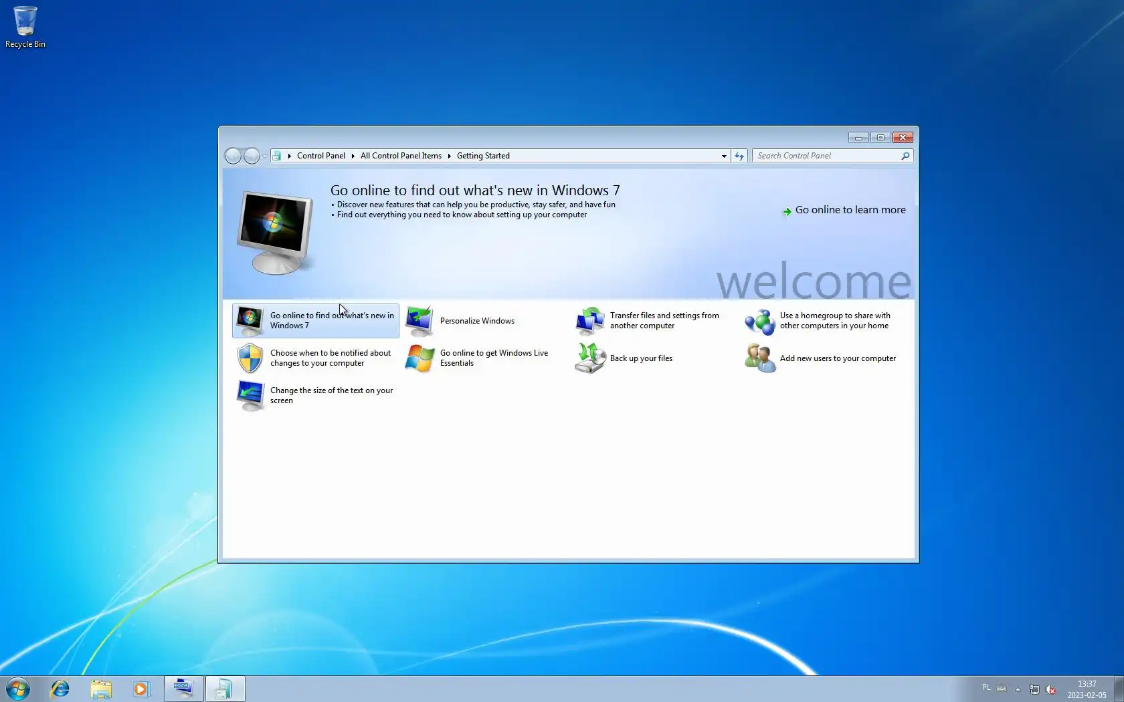
Task: Open the PL input language indicator
Action: point(986,687)
